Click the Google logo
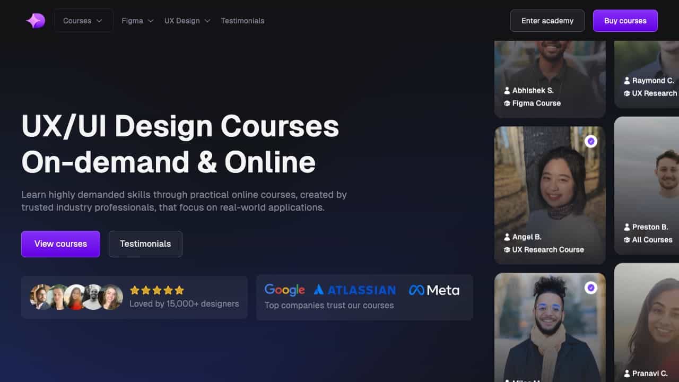This screenshot has width=679, height=382. (284, 290)
